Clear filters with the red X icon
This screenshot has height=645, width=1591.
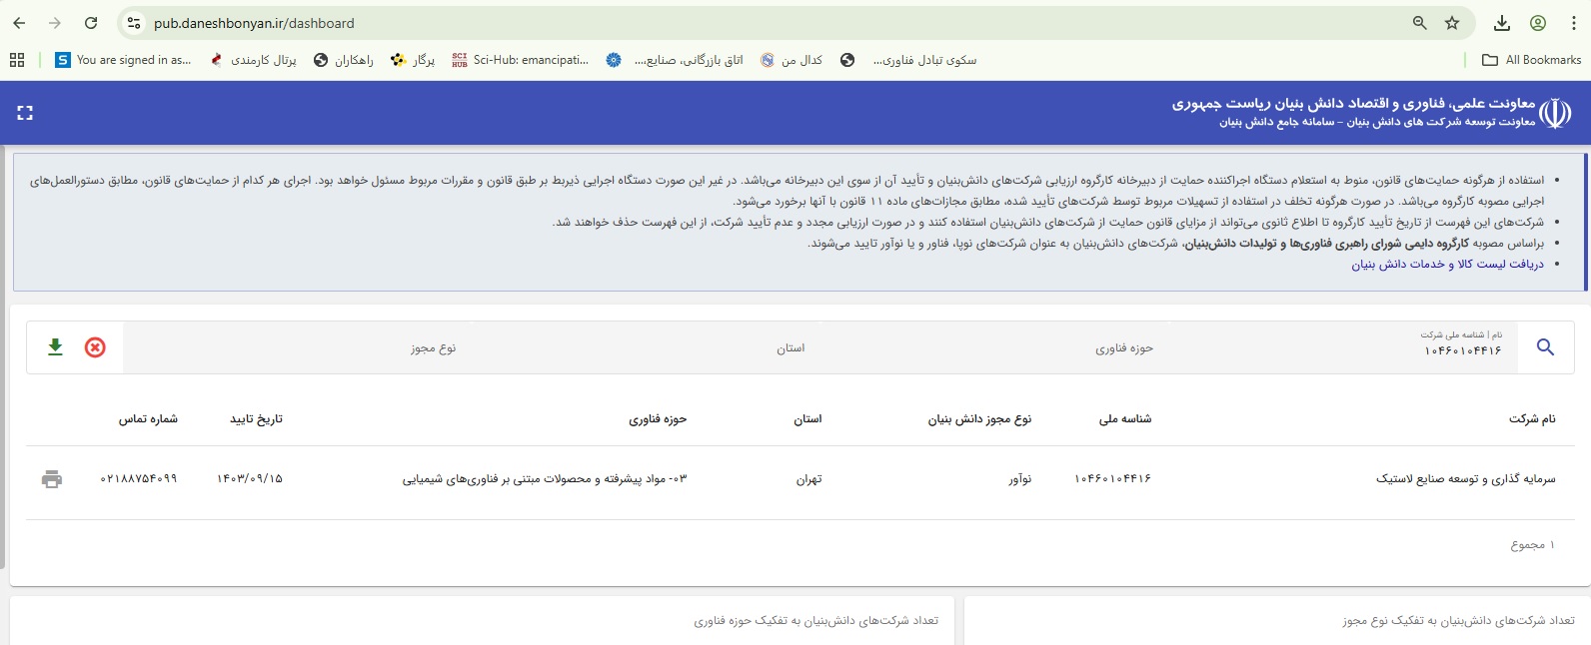tap(95, 347)
